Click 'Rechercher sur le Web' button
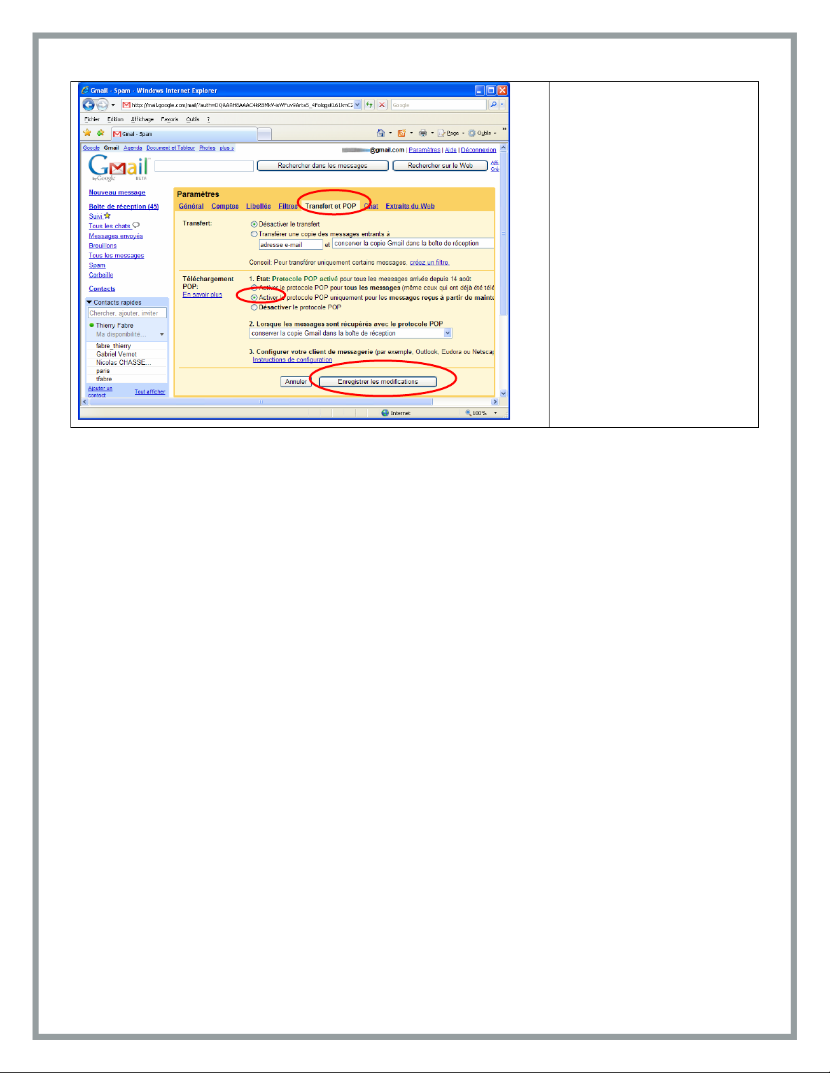Screen dimensions: 830x1073 click(x=440, y=166)
